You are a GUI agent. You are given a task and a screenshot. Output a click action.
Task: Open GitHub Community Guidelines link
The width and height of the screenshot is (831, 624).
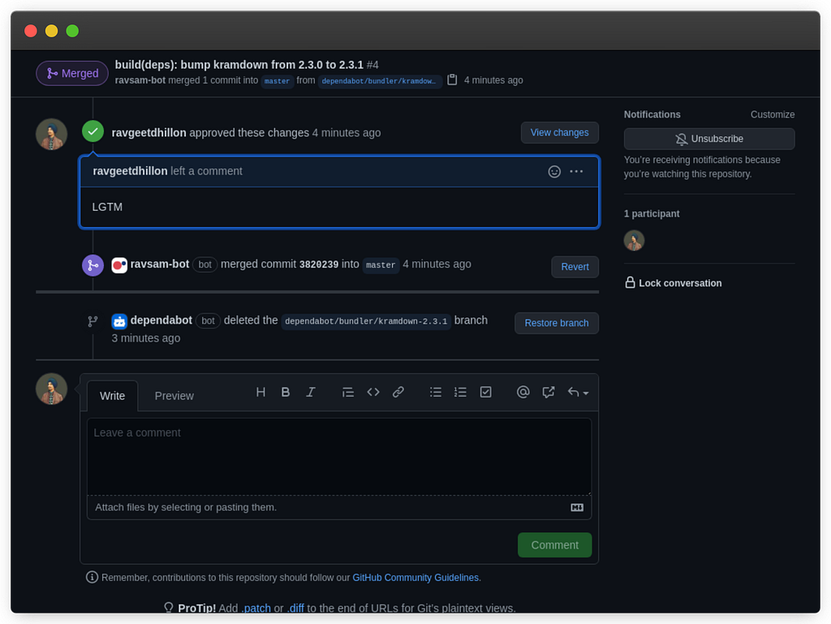[415, 578]
